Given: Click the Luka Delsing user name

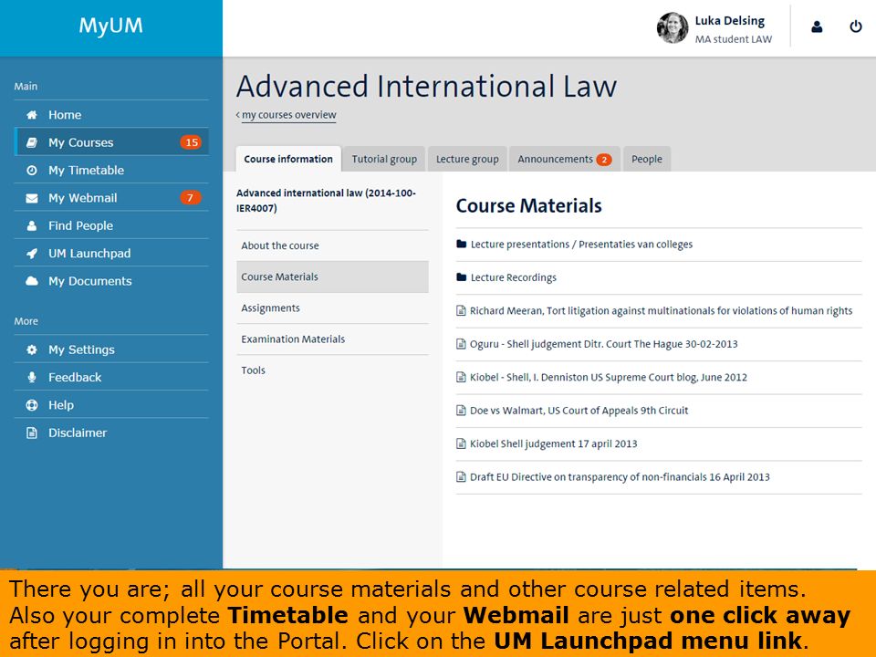Looking at the screenshot, I should [730, 21].
